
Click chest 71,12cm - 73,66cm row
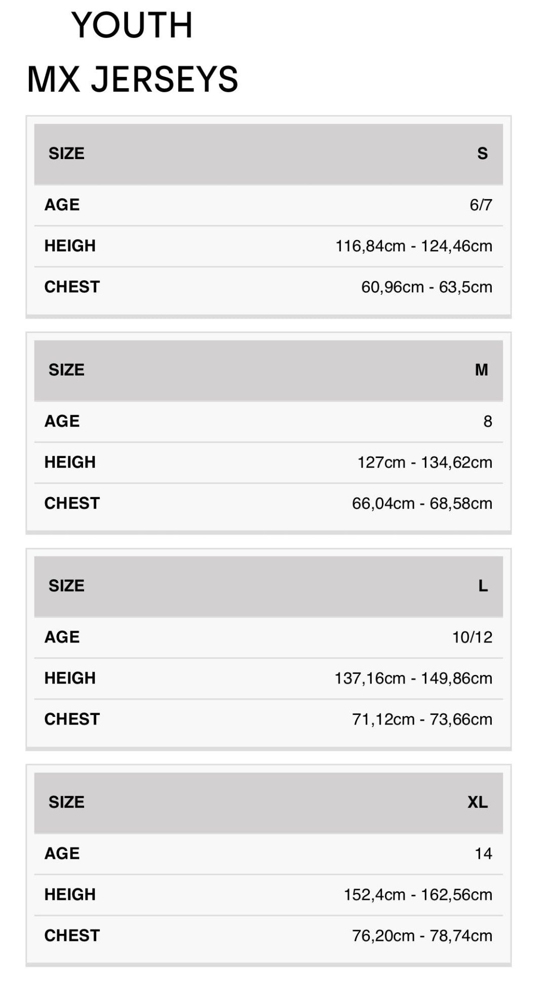pyautogui.click(x=268, y=719)
